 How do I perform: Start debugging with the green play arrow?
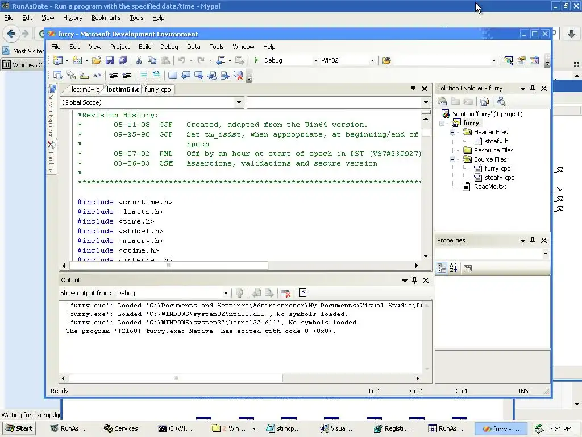click(x=256, y=60)
